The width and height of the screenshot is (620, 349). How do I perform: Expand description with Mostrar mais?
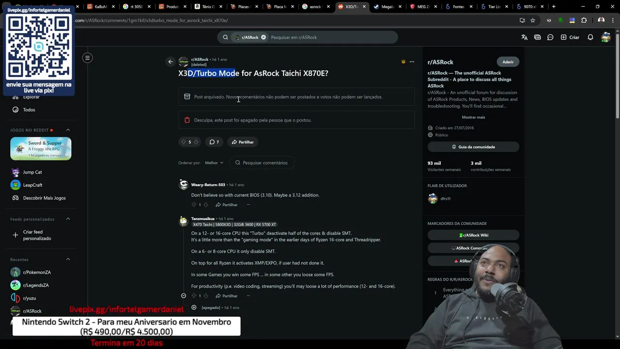point(473,117)
